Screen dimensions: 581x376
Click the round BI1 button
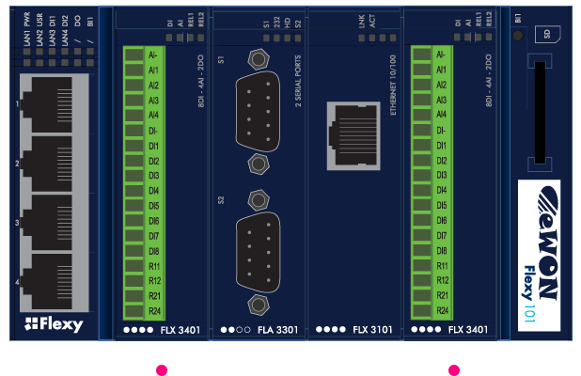pos(518,36)
